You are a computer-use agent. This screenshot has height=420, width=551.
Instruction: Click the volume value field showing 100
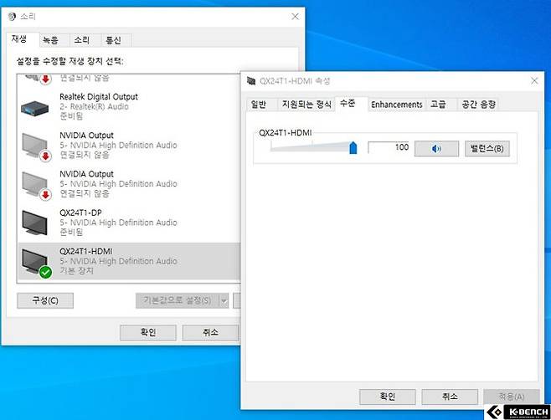point(389,147)
